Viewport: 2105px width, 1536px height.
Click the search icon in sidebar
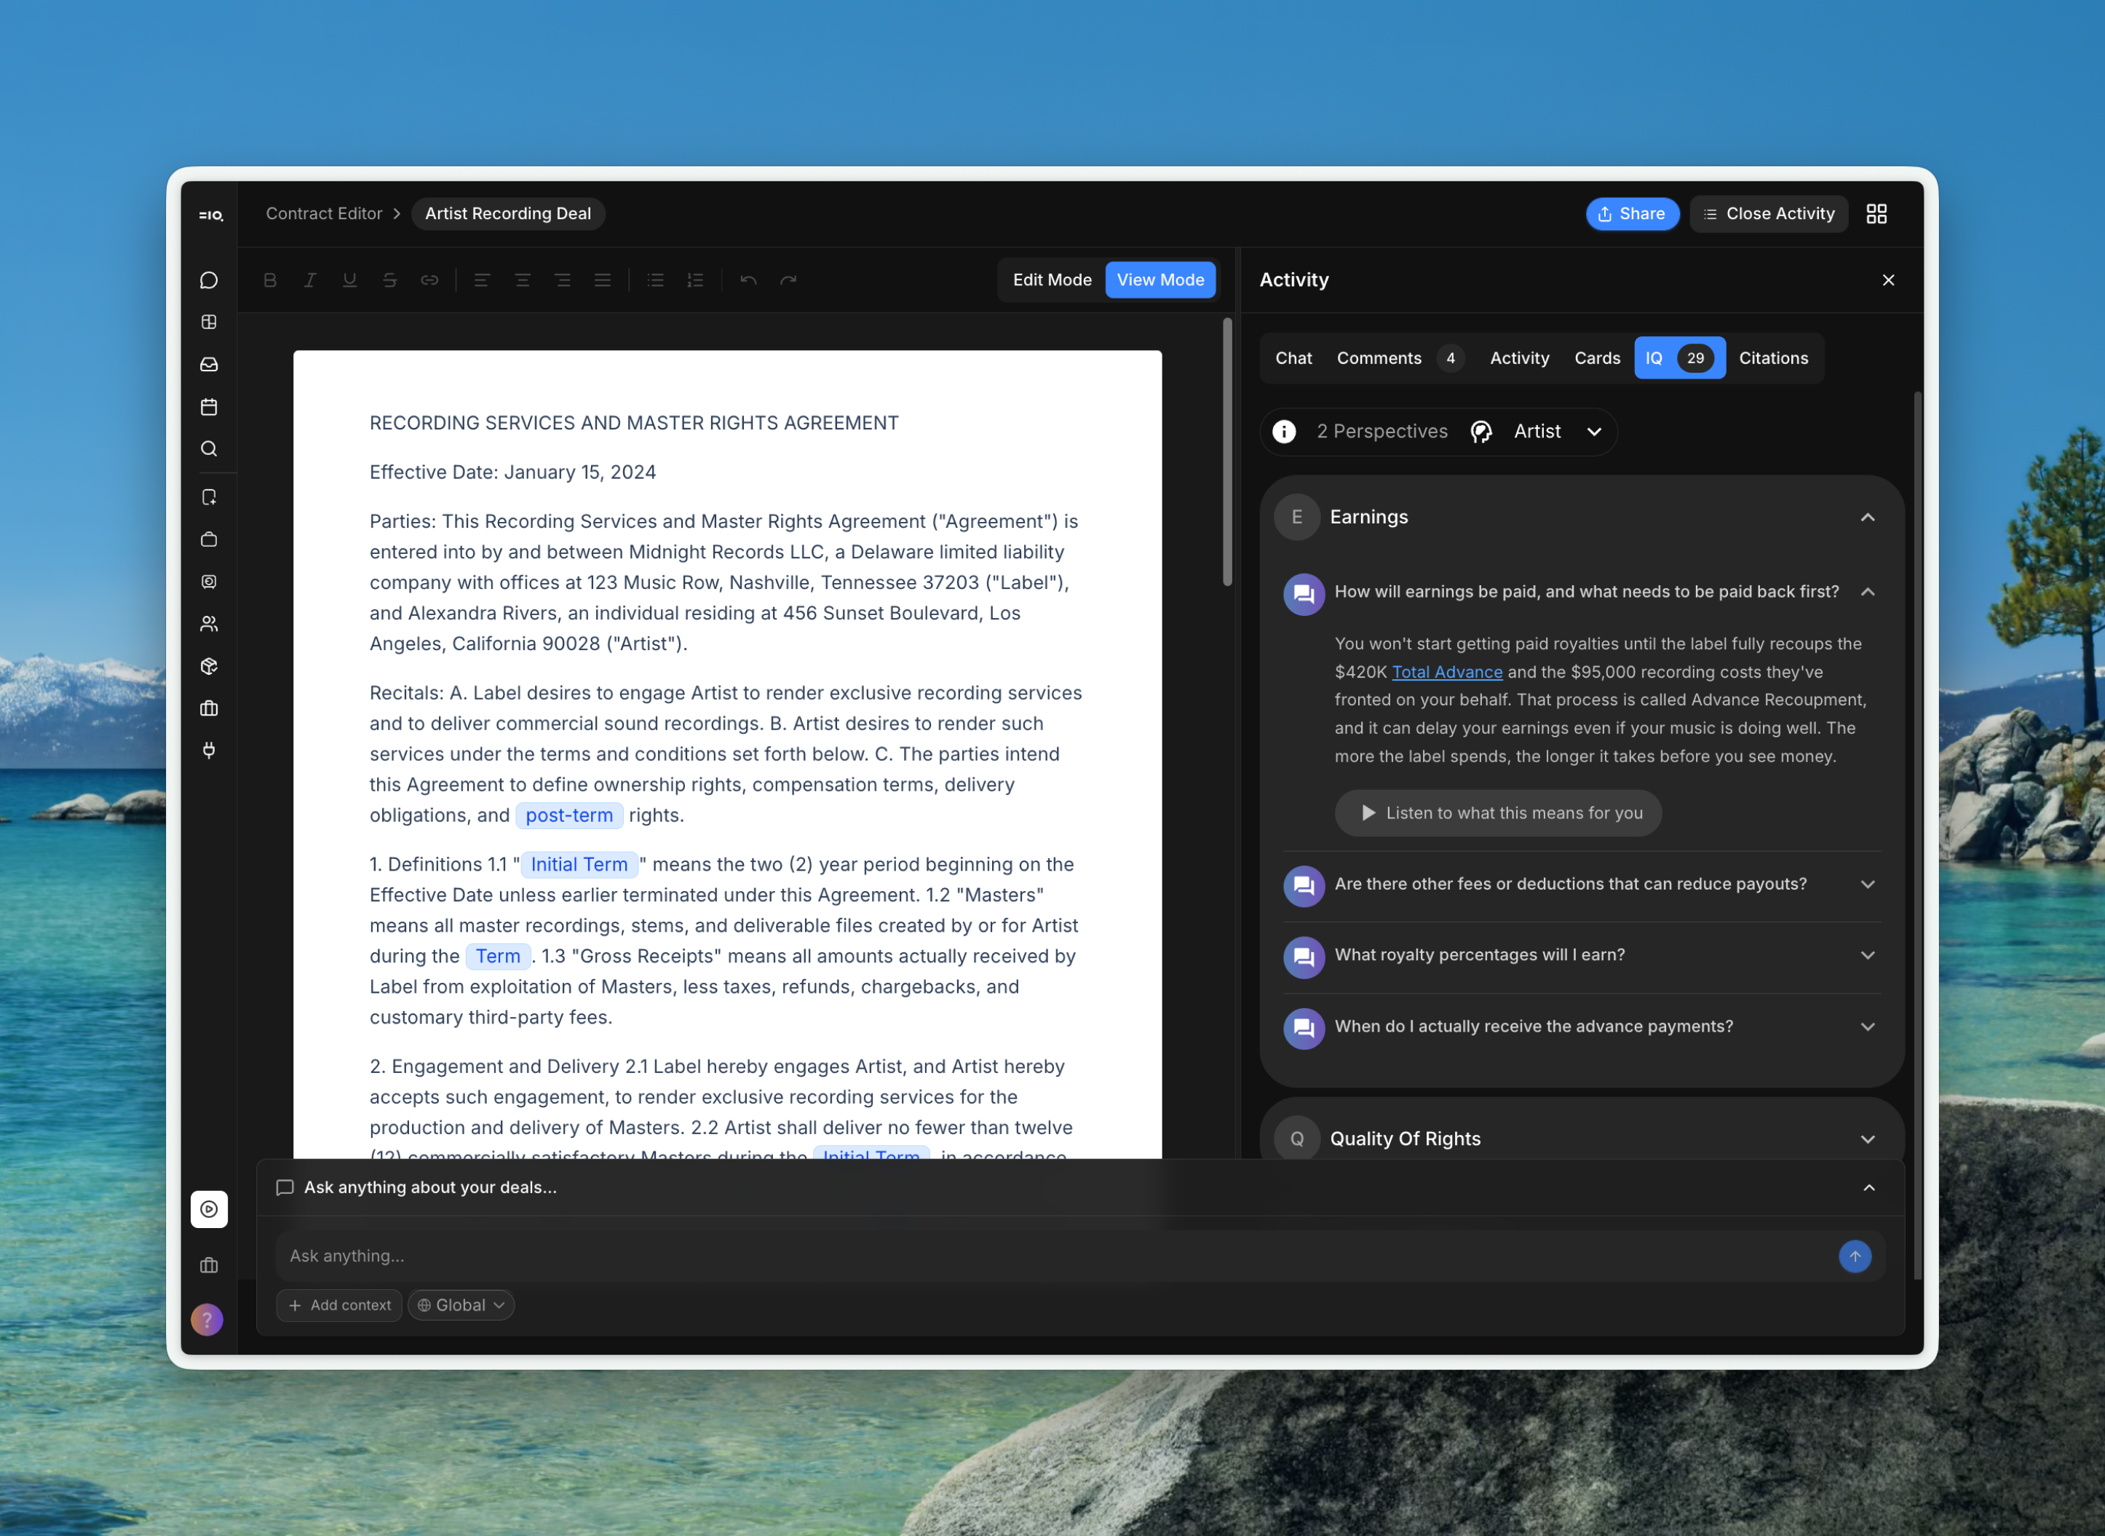click(209, 449)
